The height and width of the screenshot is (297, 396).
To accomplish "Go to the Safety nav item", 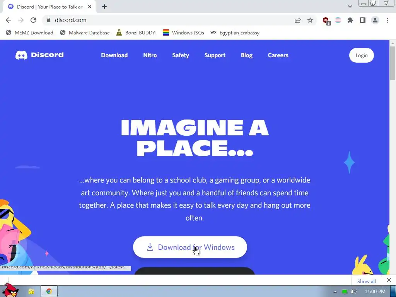I will (181, 55).
